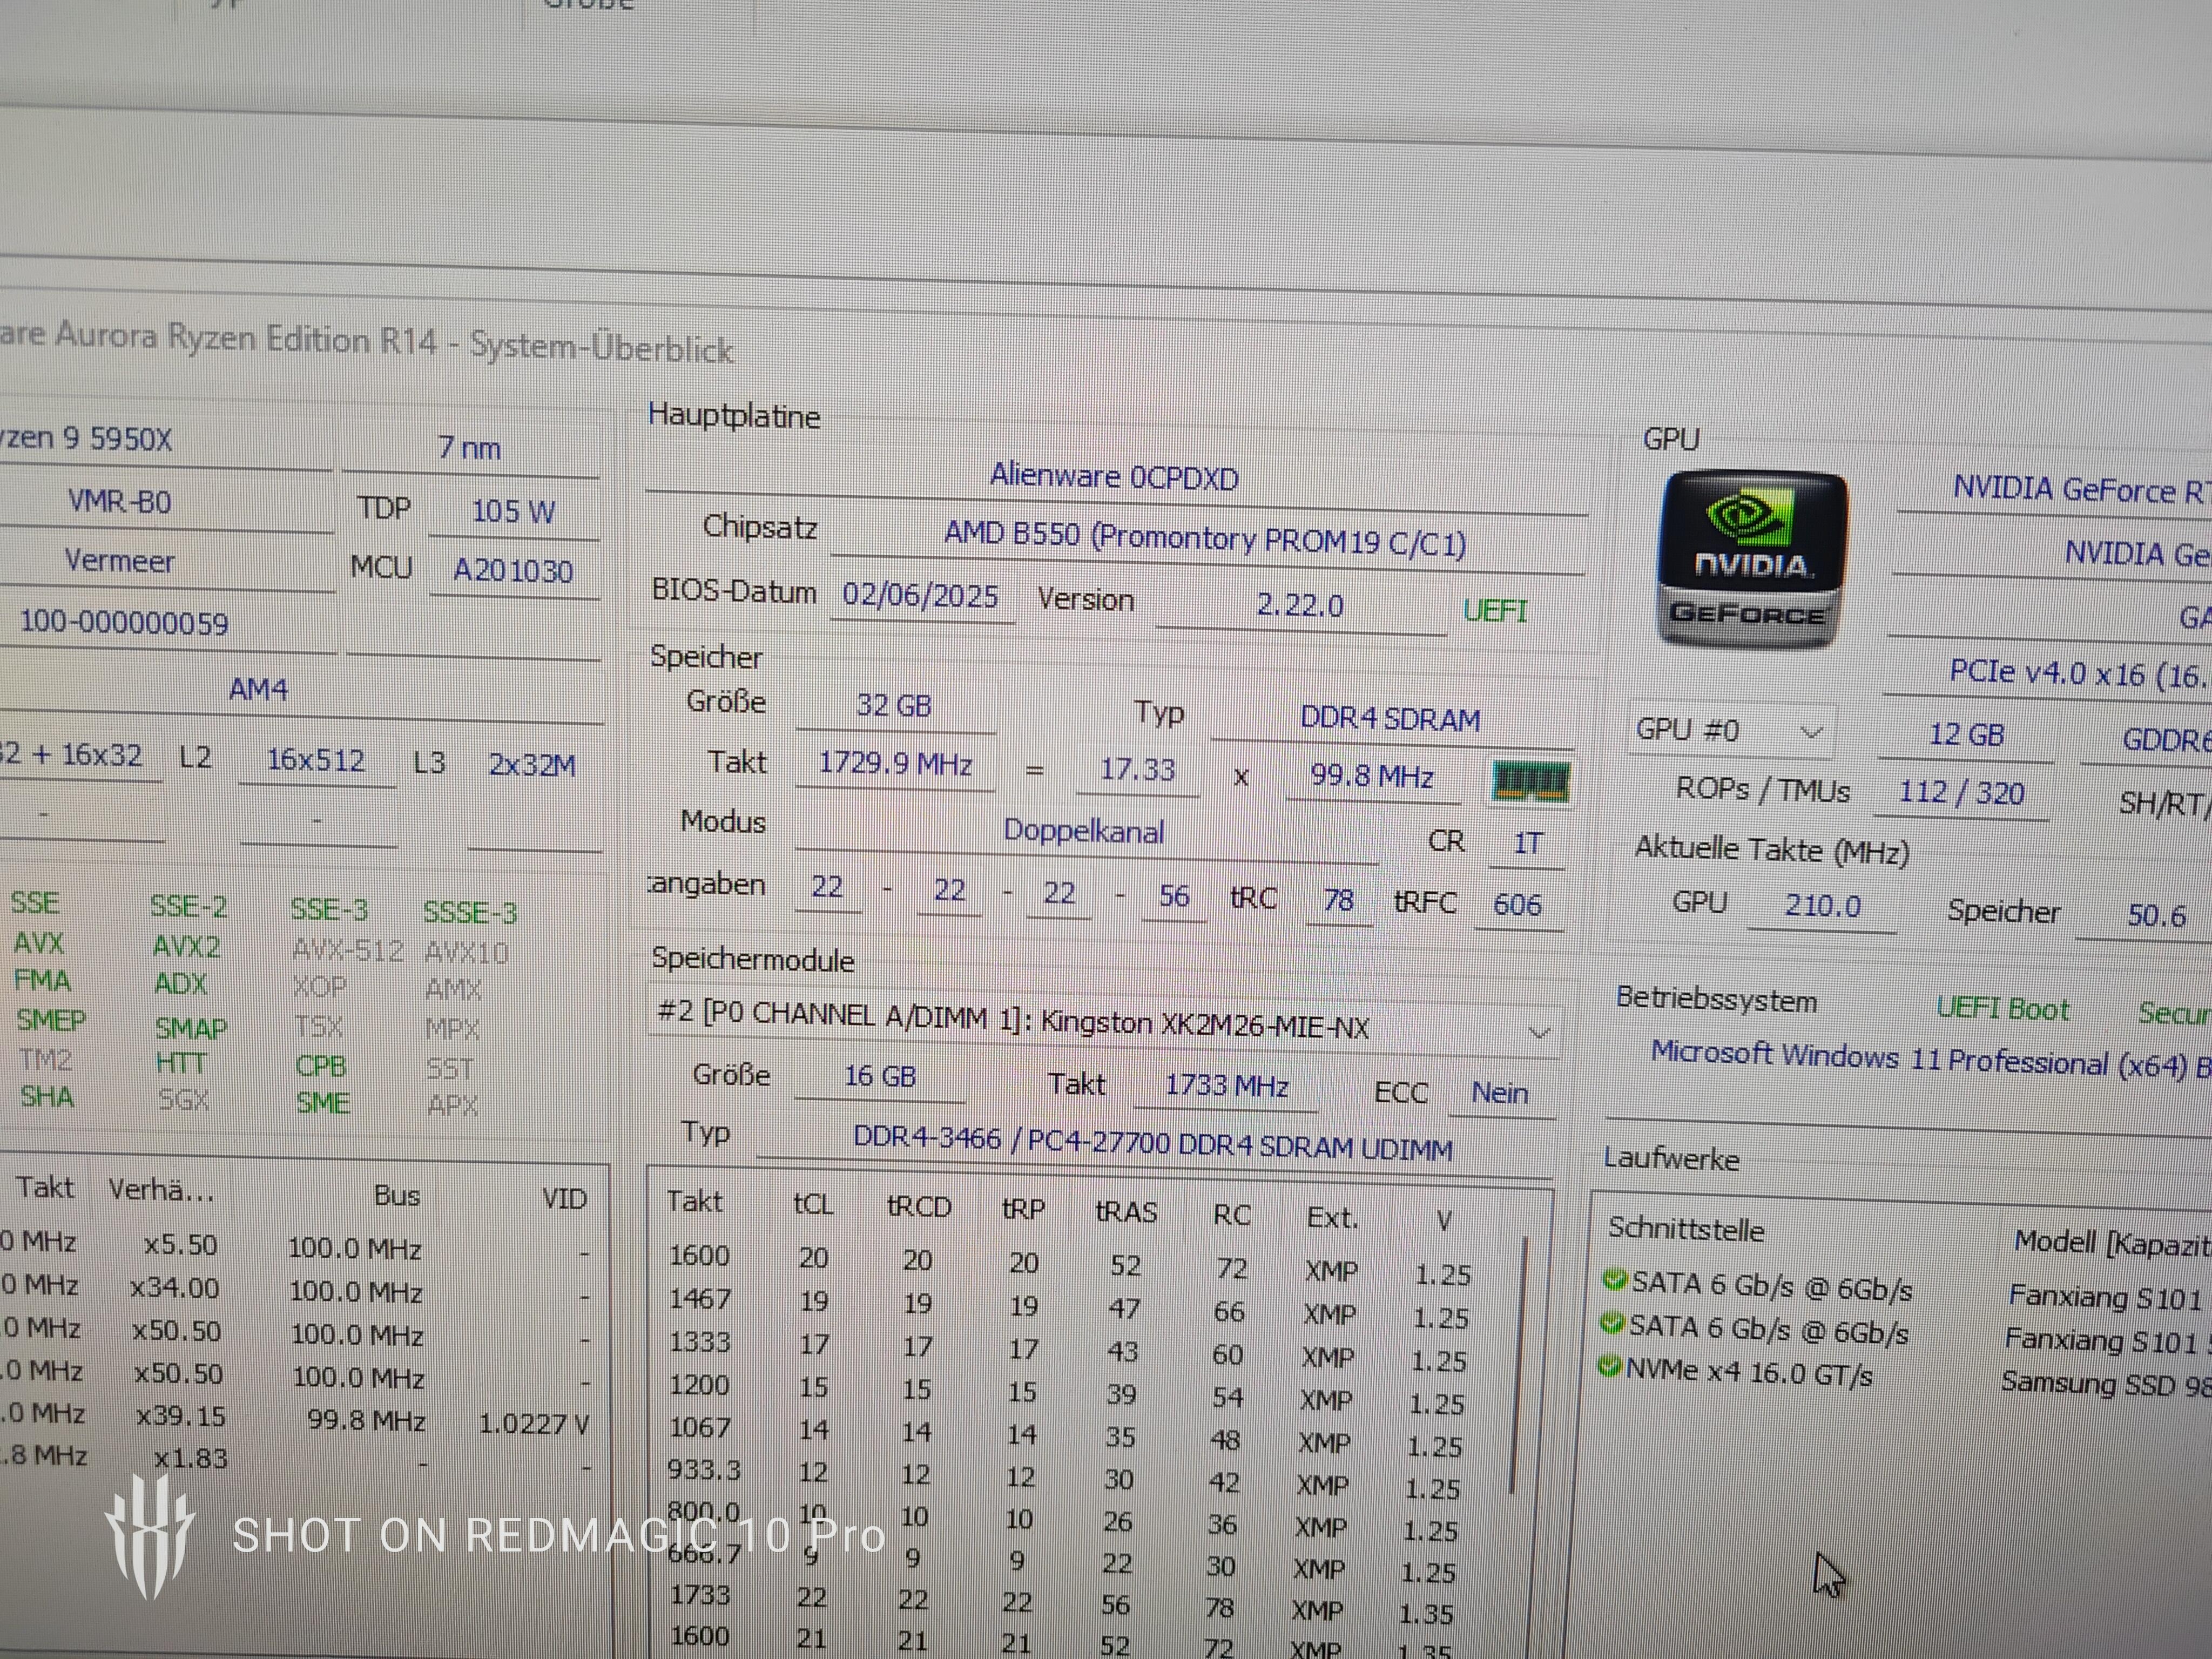2212x1659 pixels.
Task: Click the BIOS date field 02/06/2025
Action: 920,596
